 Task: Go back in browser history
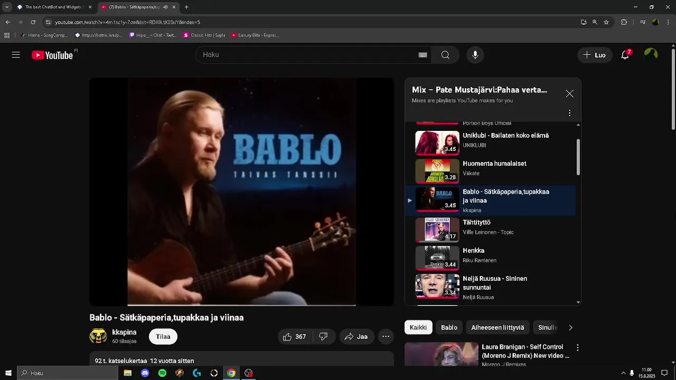[7, 22]
